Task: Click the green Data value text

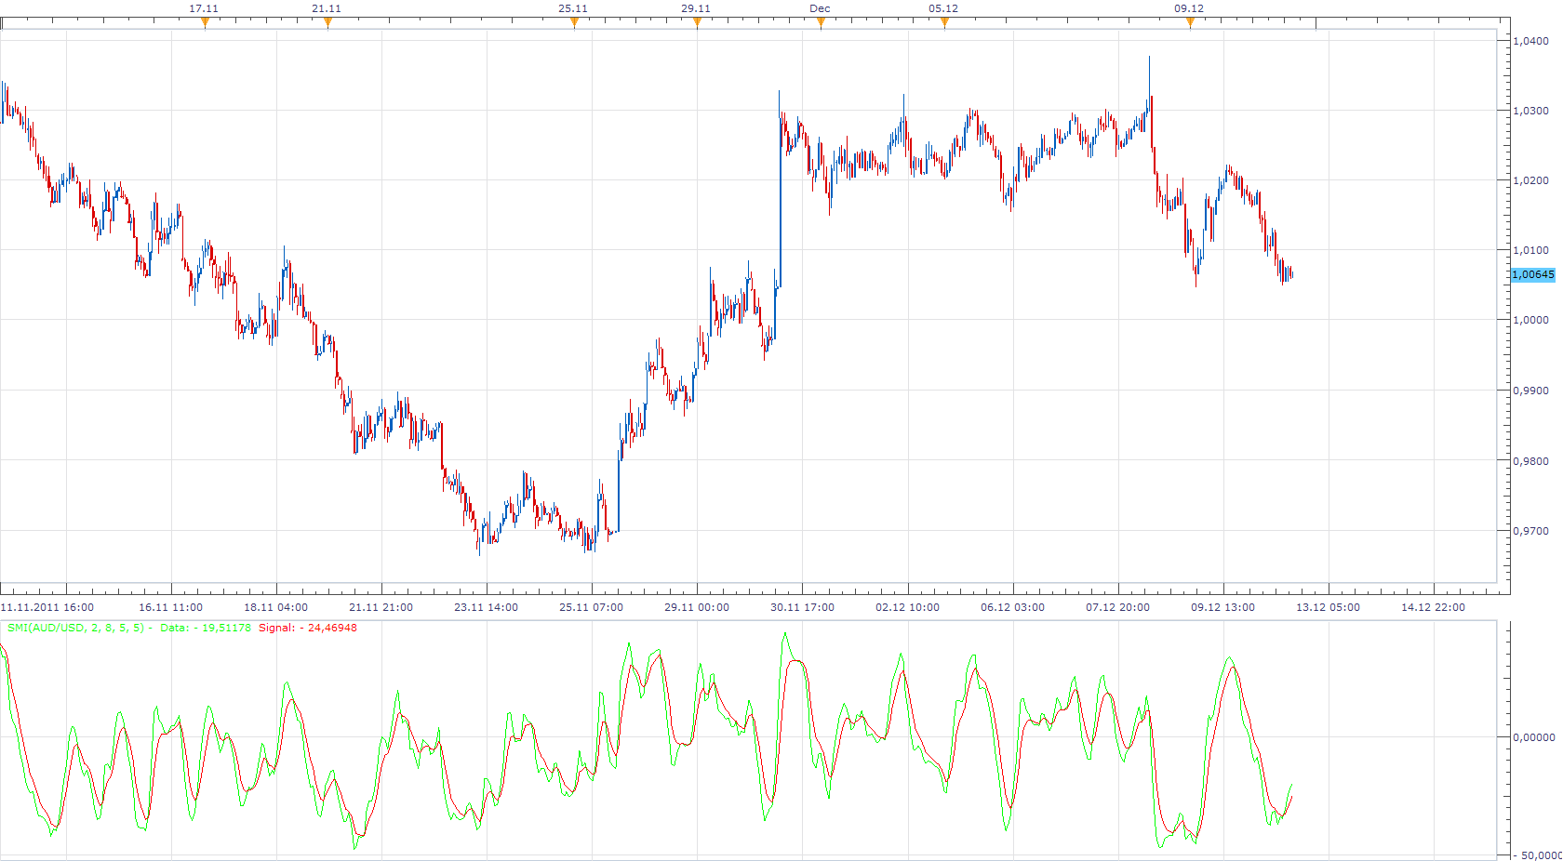Action: coord(206,628)
